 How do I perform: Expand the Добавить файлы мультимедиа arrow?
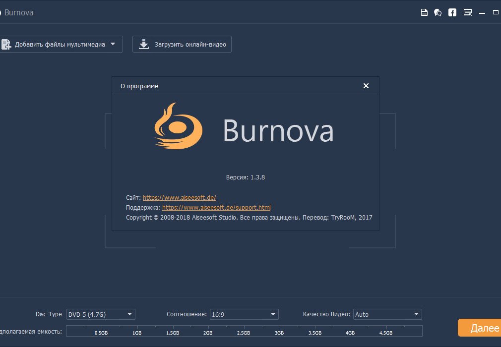(x=113, y=44)
